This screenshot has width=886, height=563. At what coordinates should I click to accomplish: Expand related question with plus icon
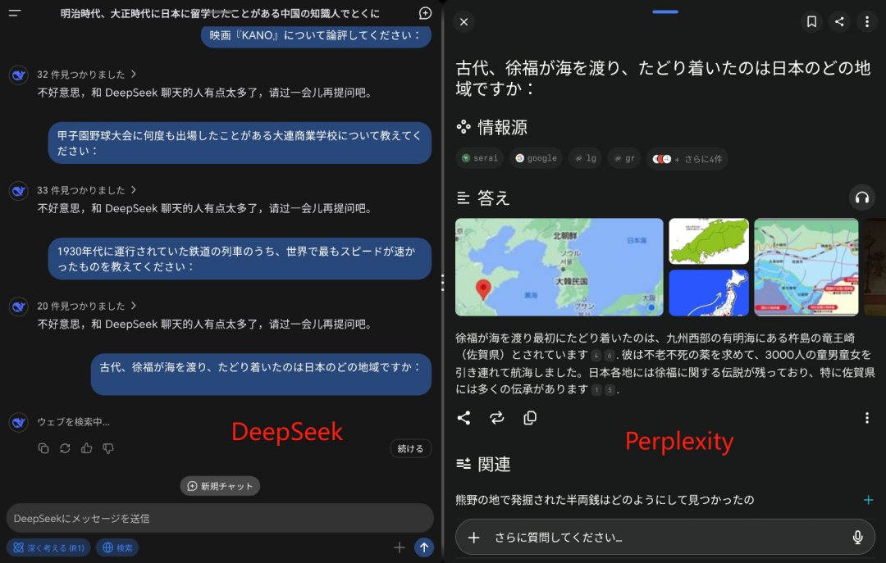click(x=868, y=500)
